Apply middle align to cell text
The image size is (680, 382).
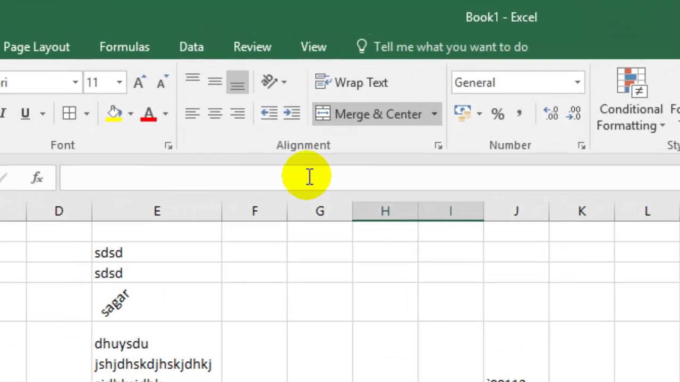tap(215, 82)
